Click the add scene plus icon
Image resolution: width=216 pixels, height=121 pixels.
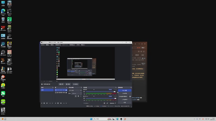click(42, 103)
